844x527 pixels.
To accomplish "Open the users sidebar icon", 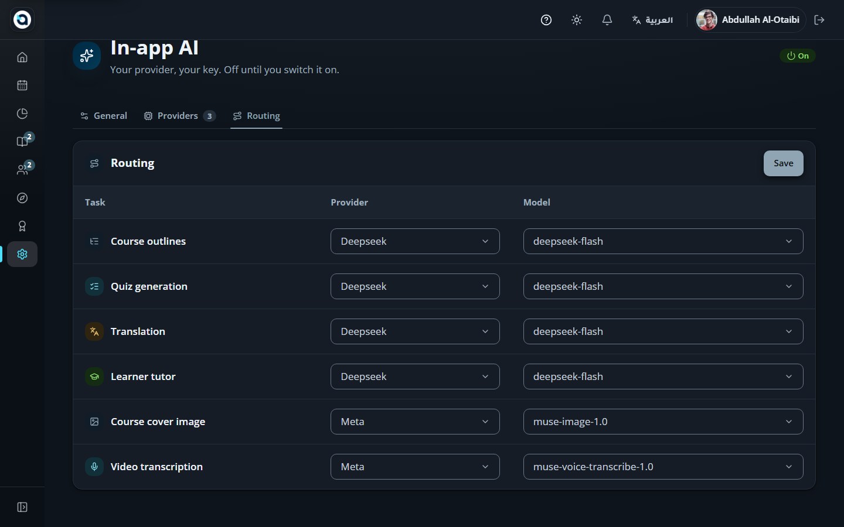I will pyautogui.click(x=22, y=170).
